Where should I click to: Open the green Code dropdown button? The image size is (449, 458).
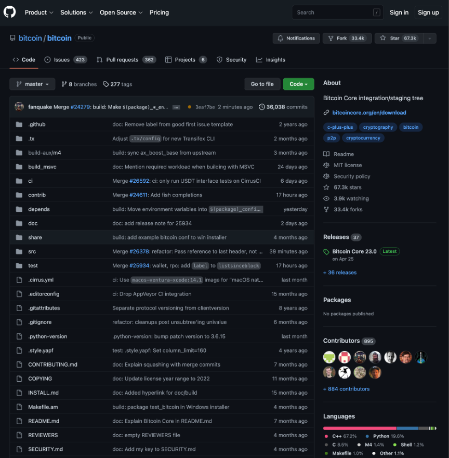click(298, 84)
